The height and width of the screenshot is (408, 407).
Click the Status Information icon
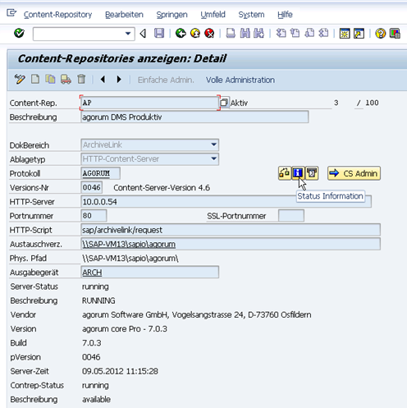tap(298, 173)
